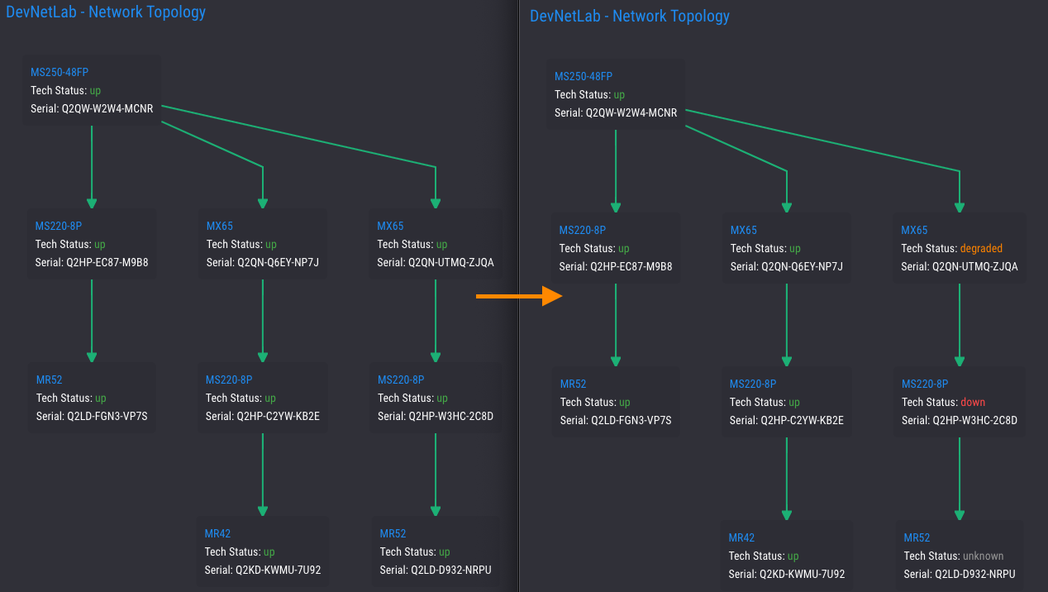Click Tech Status of right MS250-48FP node
1048x592 pixels.
click(590, 95)
